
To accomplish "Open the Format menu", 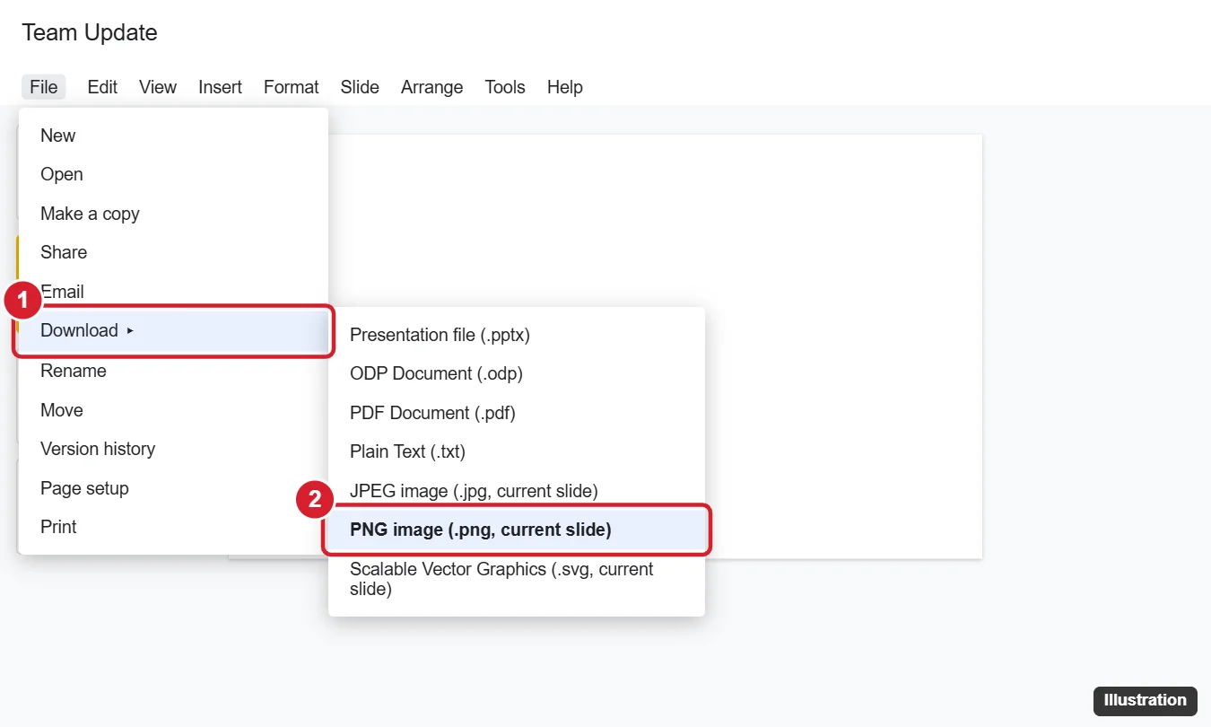I will click(291, 87).
